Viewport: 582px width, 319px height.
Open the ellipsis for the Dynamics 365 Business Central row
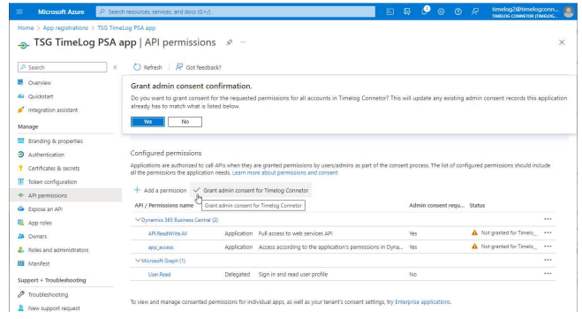[x=548, y=219]
